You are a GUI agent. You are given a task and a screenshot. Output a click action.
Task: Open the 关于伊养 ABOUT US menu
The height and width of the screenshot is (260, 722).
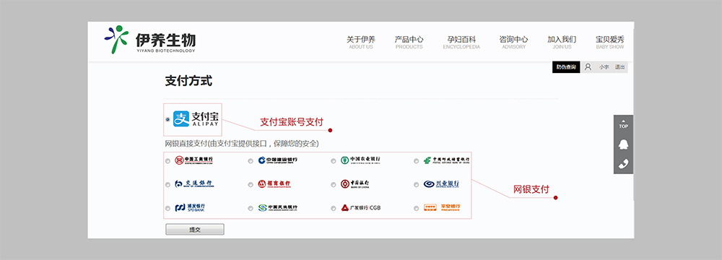(361, 43)
